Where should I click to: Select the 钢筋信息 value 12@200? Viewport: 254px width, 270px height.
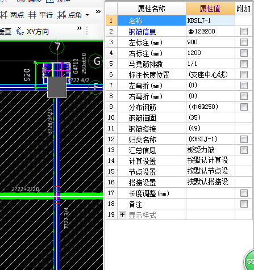210,31
